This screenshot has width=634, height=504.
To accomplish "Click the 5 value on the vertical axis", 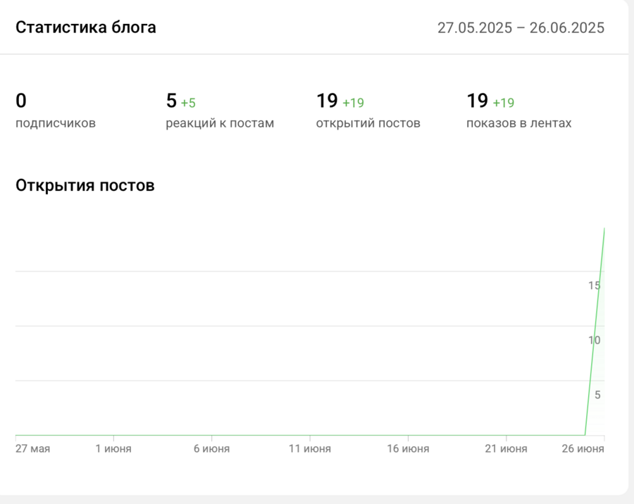I will coord(597,395).
